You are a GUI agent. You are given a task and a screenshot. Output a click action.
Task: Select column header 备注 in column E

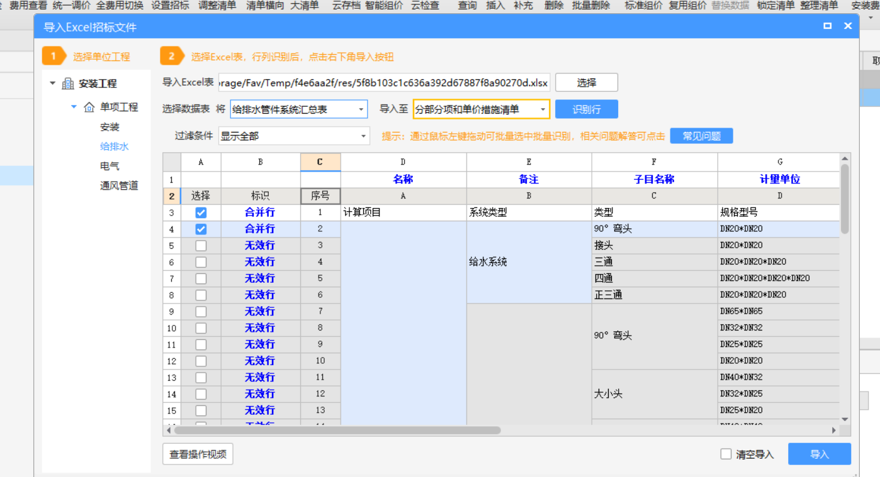point(529,179)
